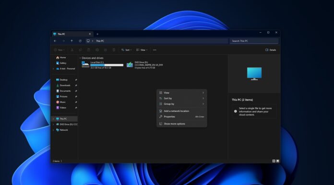334x185 pixels.
Task: Click the Share icon in toolbar
Action: pos(106,50)
